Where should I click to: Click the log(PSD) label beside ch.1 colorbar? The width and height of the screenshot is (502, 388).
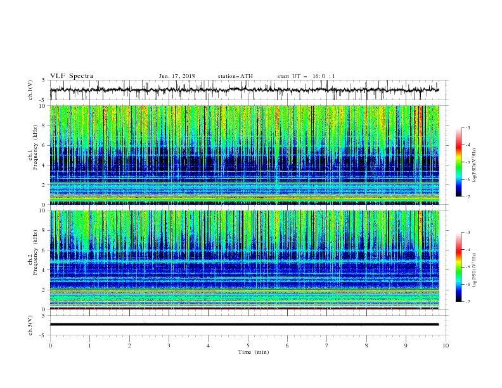(x=475, y=165)
